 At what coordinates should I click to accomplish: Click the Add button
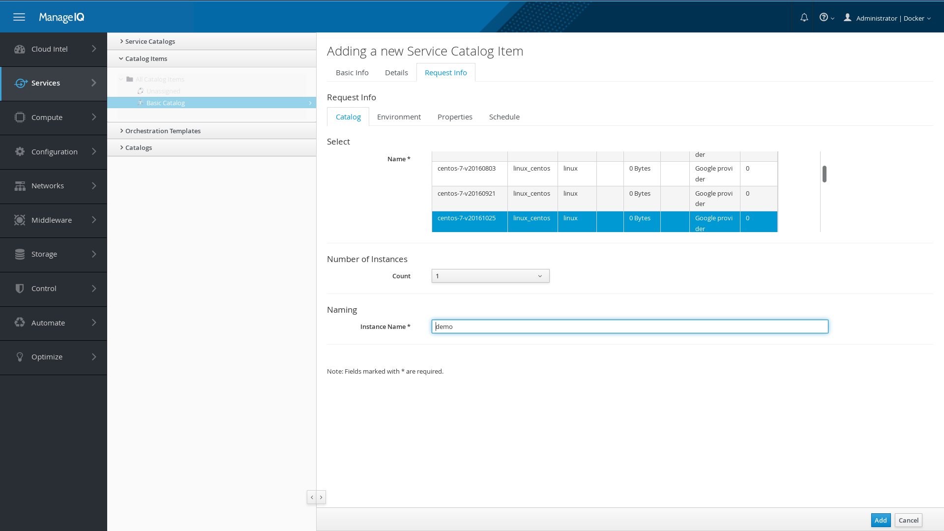(x=881, y=520)
